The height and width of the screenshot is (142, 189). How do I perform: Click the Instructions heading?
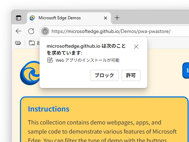pos(49,109)
